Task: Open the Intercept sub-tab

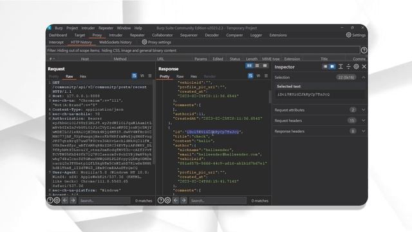Action: [56, 42]
